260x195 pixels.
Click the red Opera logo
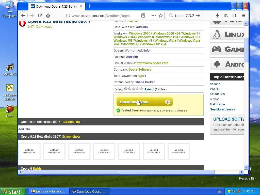point(22,24)
